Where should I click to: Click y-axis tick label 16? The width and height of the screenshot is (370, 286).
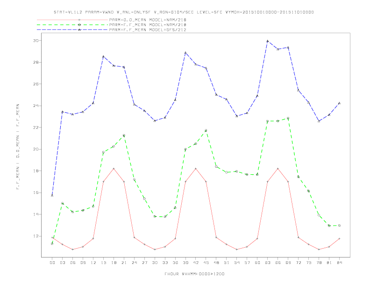click(36, 193)
